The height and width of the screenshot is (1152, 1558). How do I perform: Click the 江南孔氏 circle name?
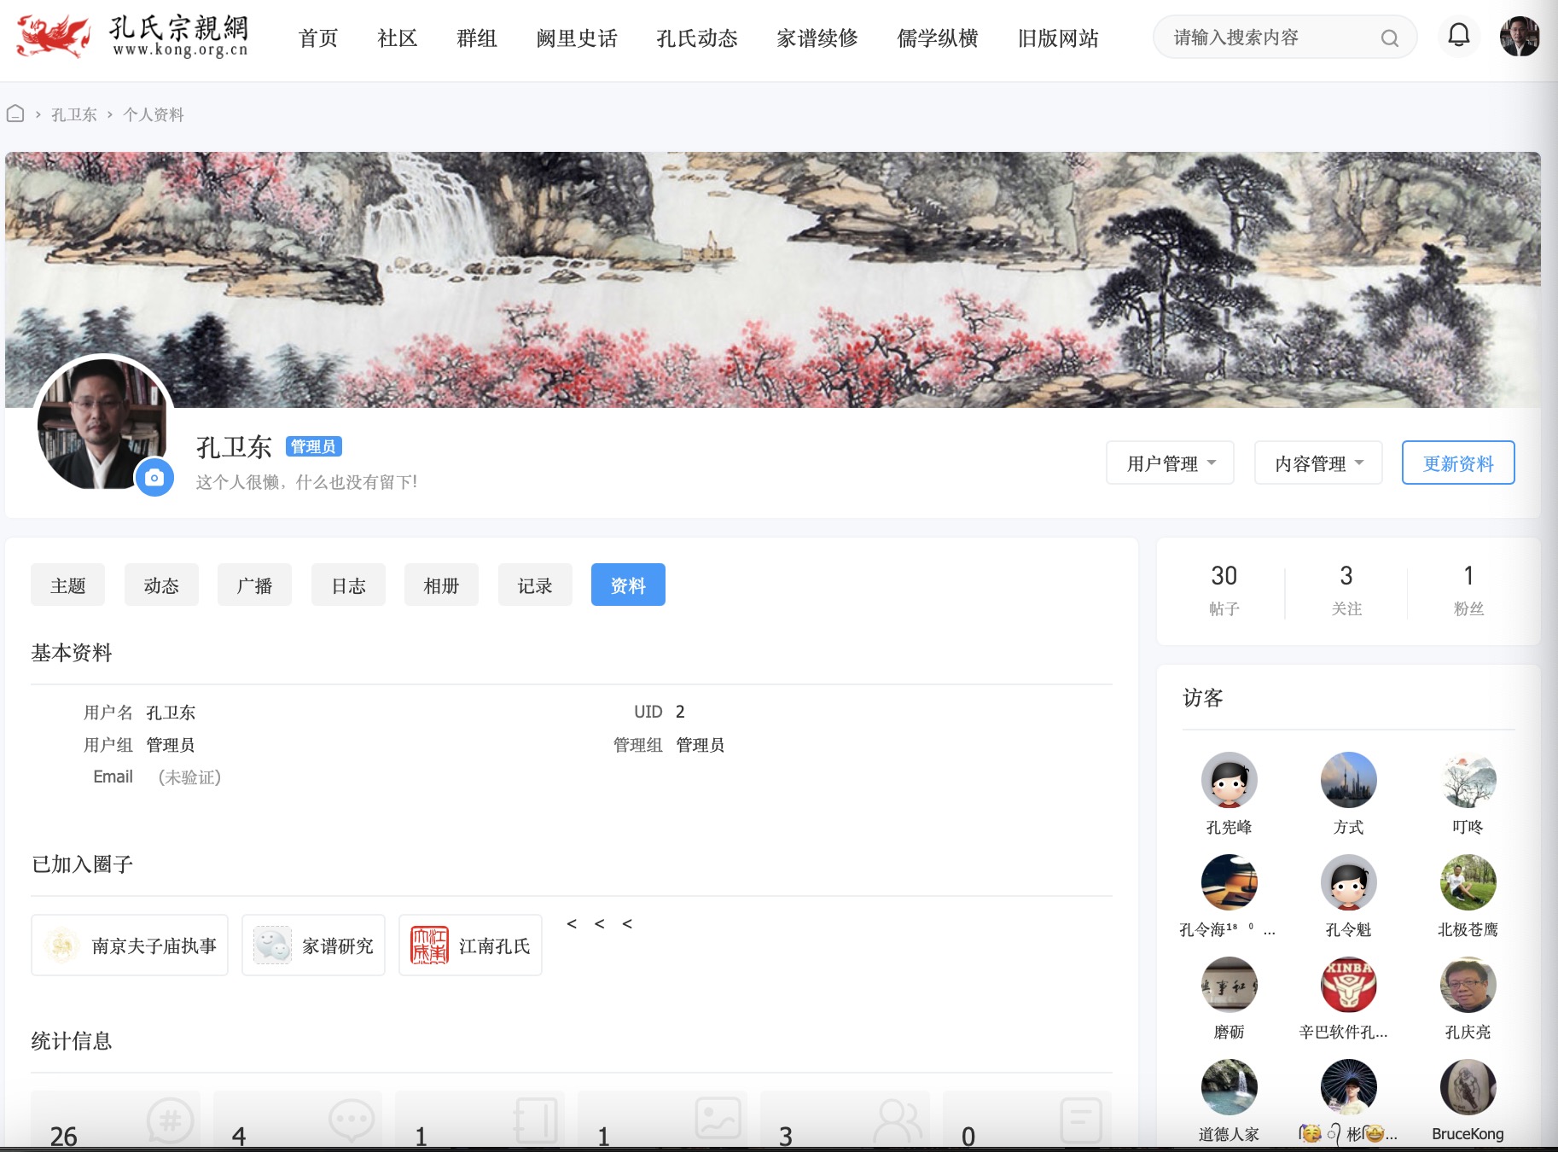(495, 945)
